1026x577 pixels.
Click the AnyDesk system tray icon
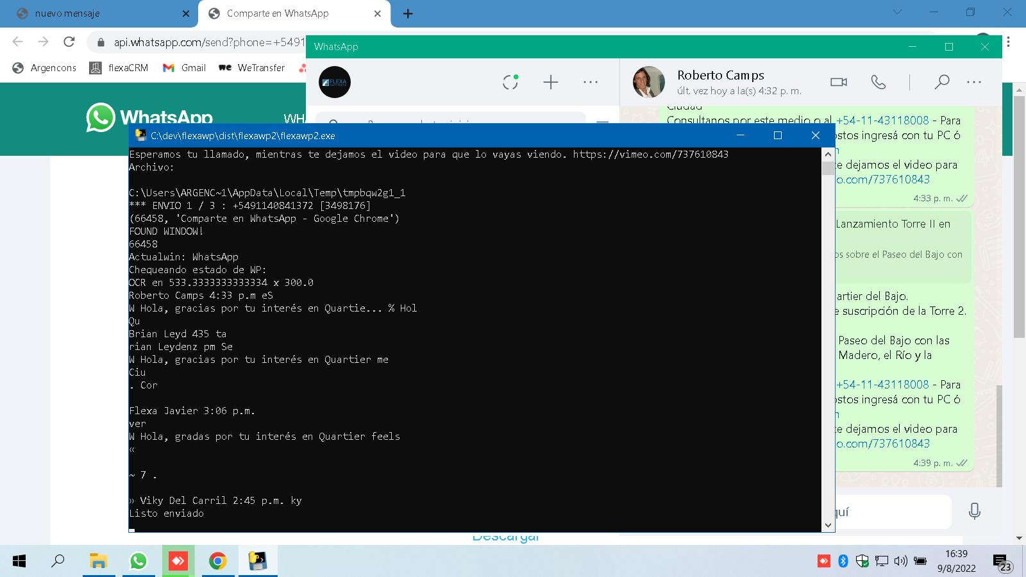point(824,562)
